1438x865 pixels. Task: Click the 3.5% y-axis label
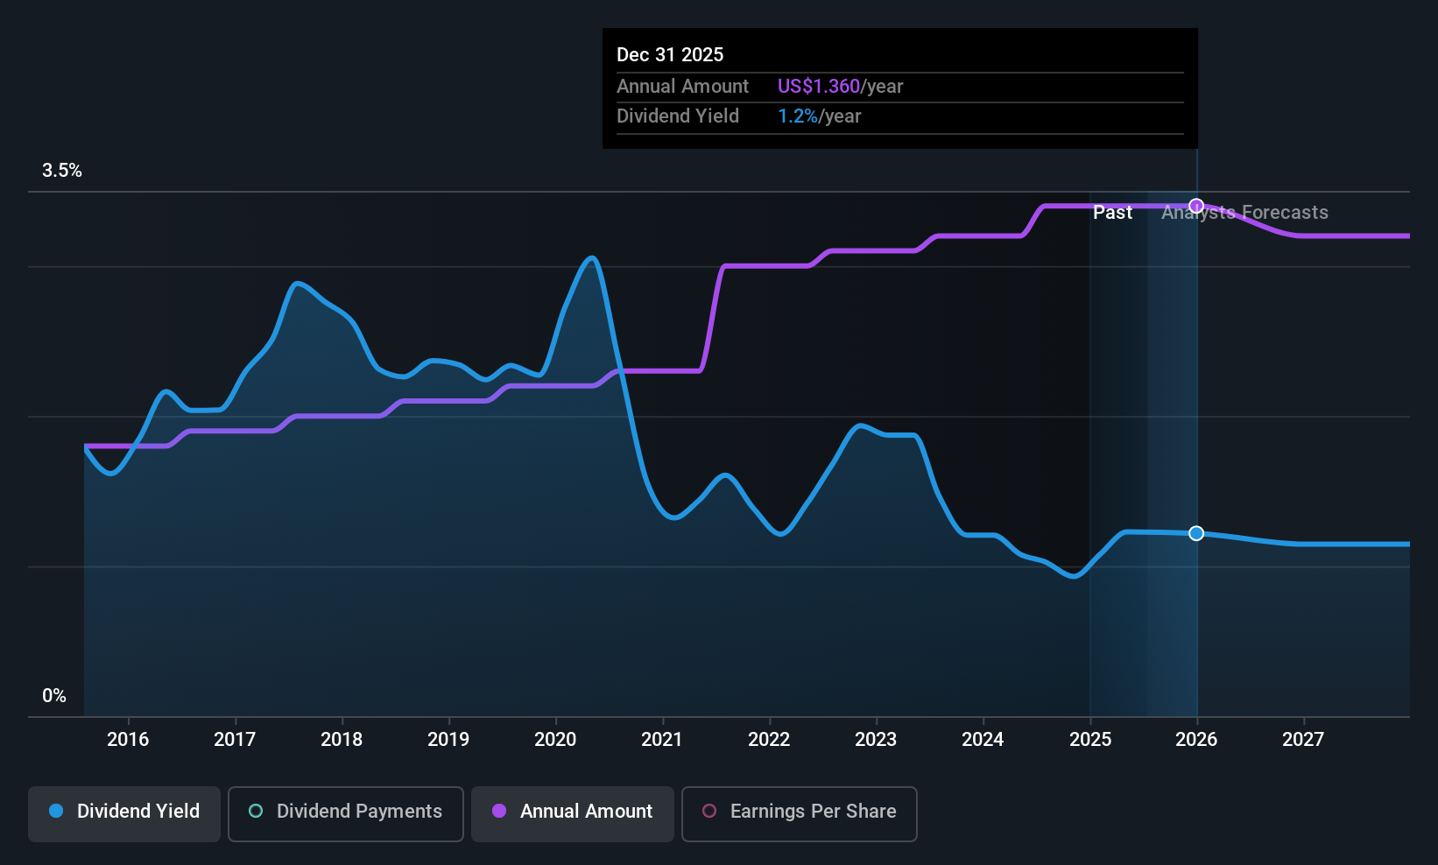tap(62, 171)
